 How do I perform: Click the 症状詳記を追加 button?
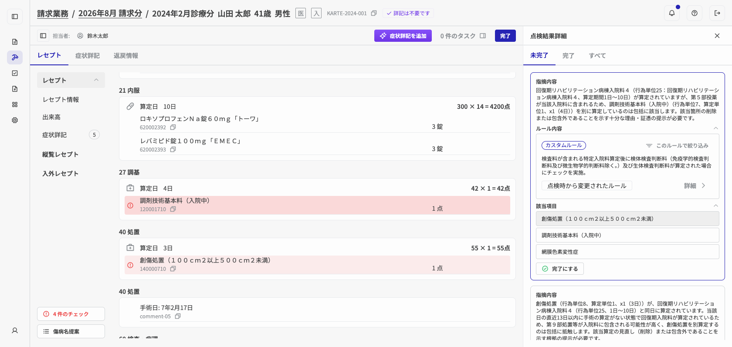(403, 36)
